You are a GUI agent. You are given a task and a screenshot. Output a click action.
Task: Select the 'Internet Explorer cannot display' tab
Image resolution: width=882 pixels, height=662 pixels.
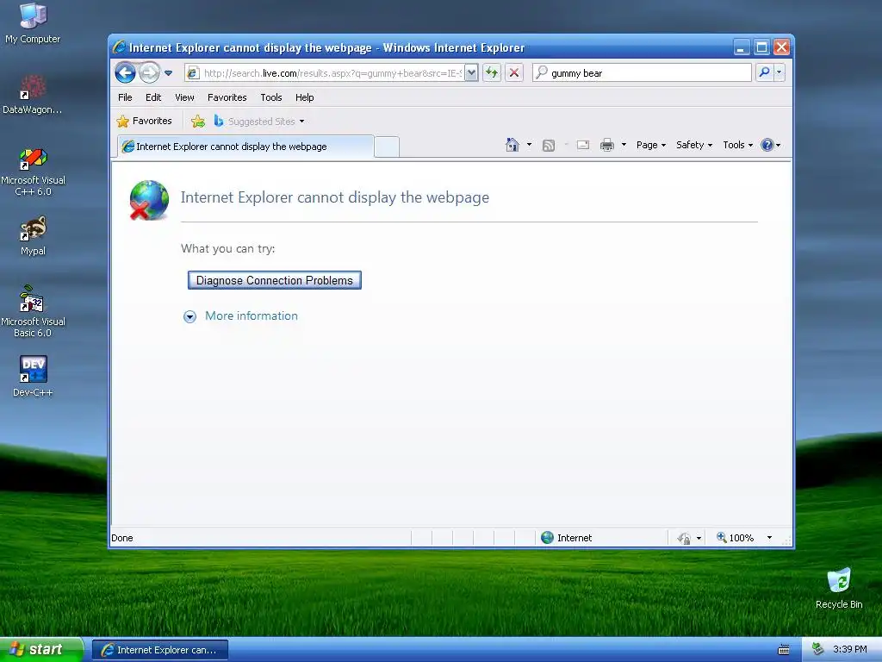point(245,147)
